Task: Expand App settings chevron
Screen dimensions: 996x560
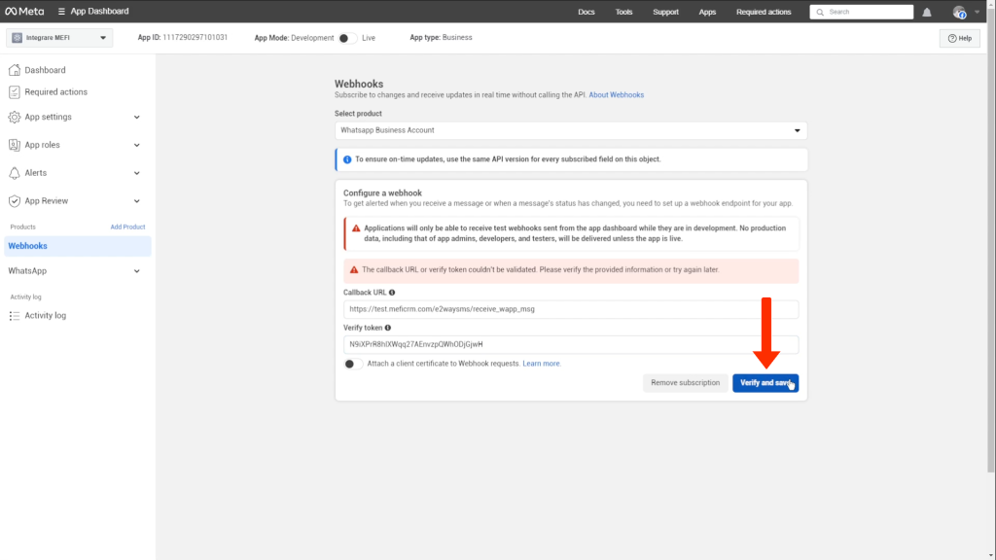Action: pyautogui.click(x=136, y=117)
